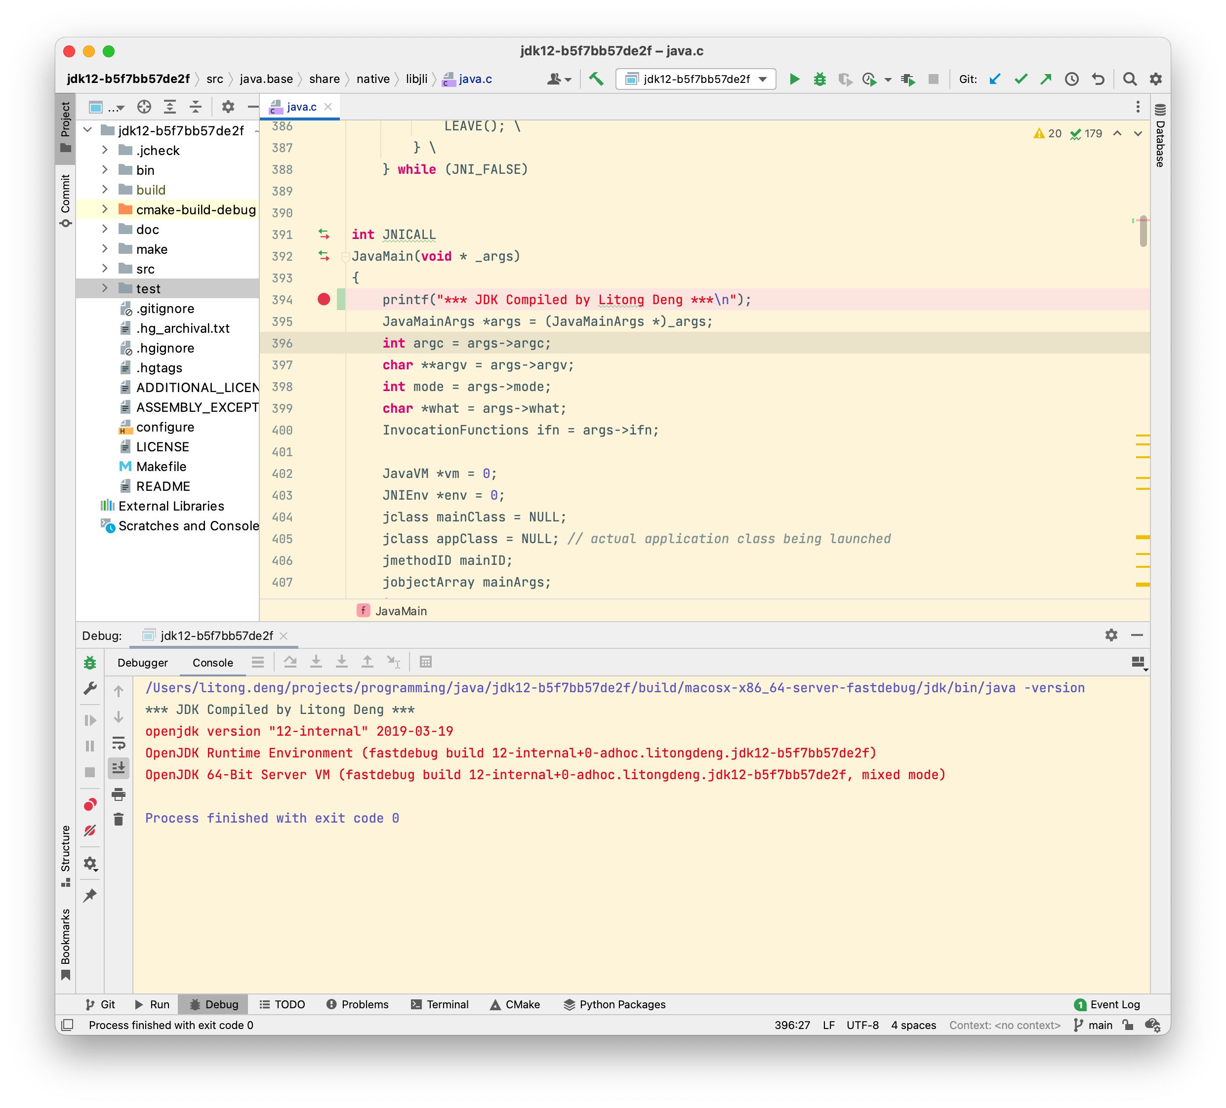Clear console with trash icon
Image resolution: width=1226 pixels, height=1108 pixels.
click(119, 820)
